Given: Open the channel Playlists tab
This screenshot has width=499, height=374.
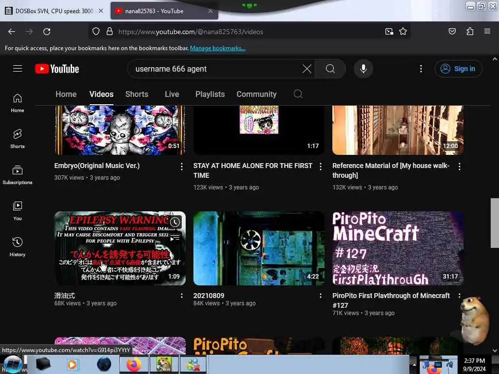Looking at the screenshot, I should click(210, 94).
